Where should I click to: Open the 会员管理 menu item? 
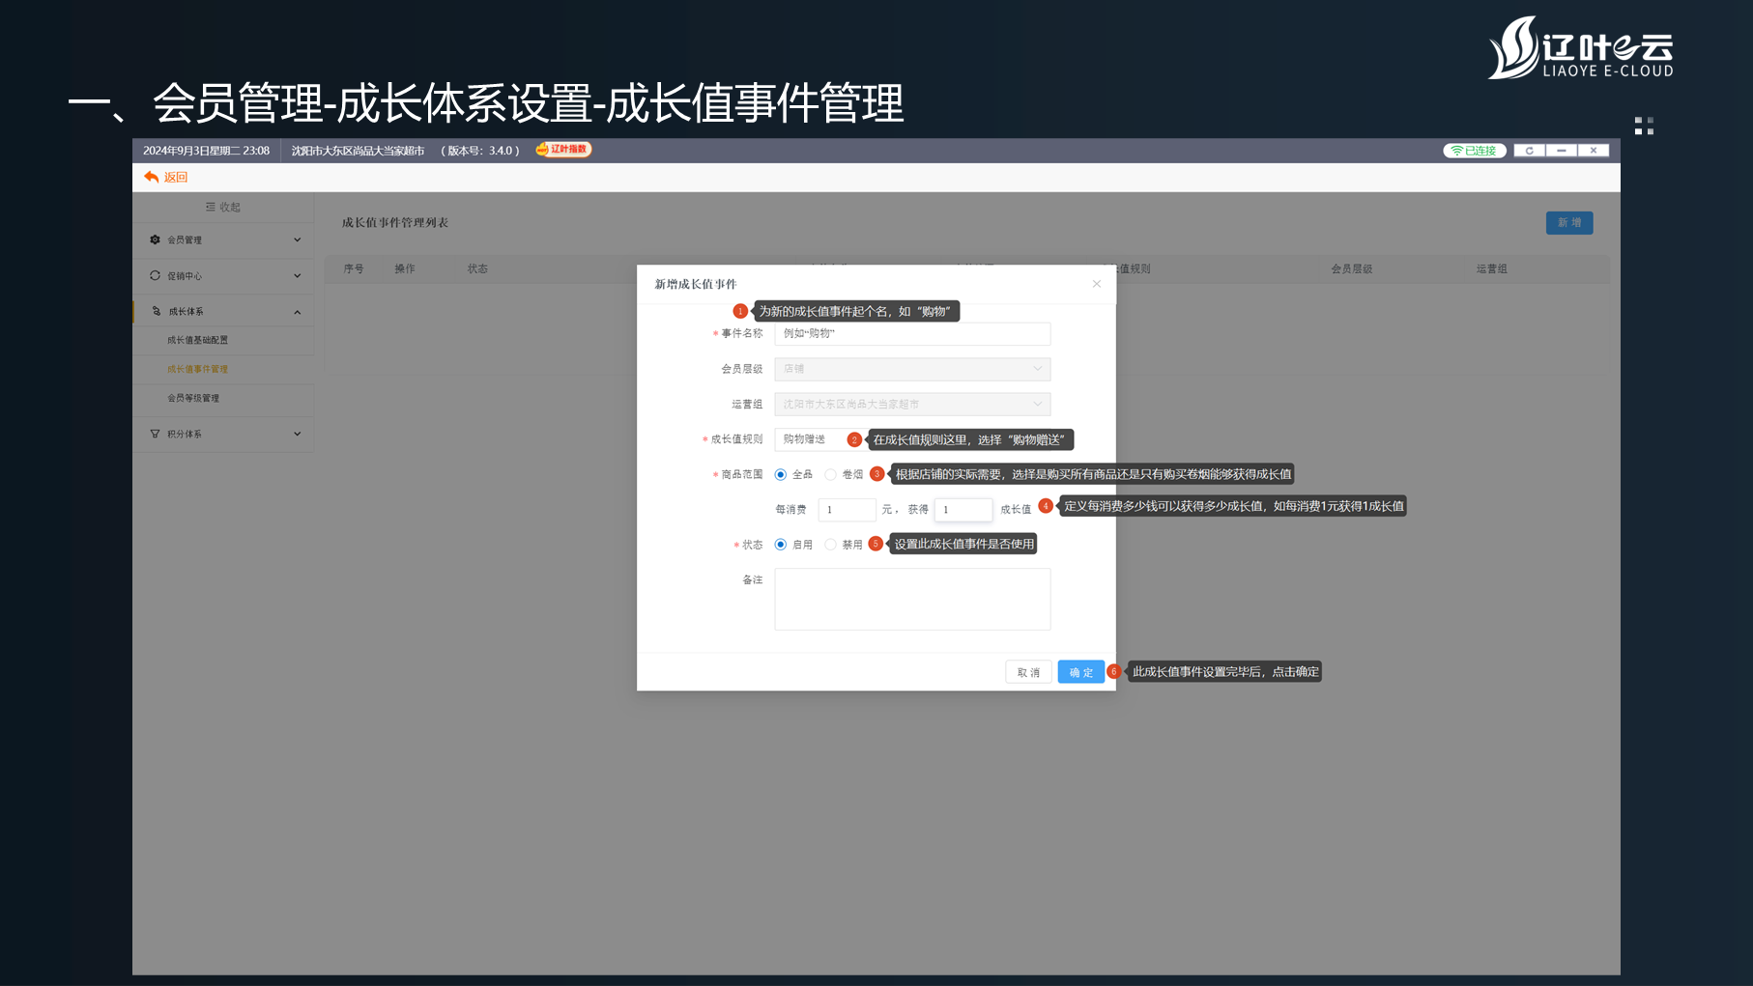click(223, 239)
